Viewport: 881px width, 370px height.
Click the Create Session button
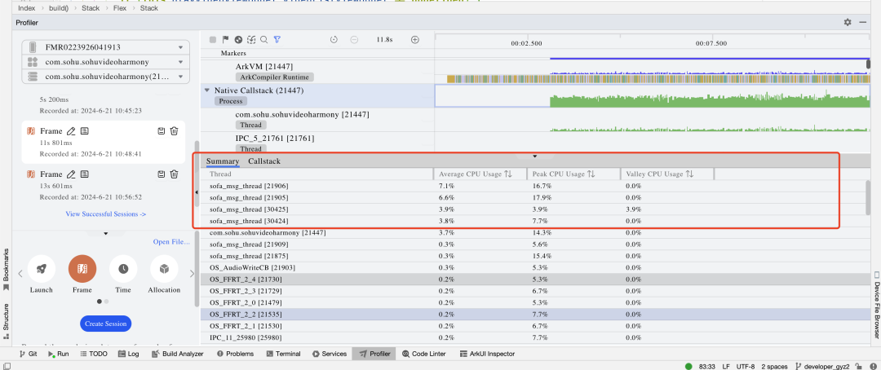(105, 324)
